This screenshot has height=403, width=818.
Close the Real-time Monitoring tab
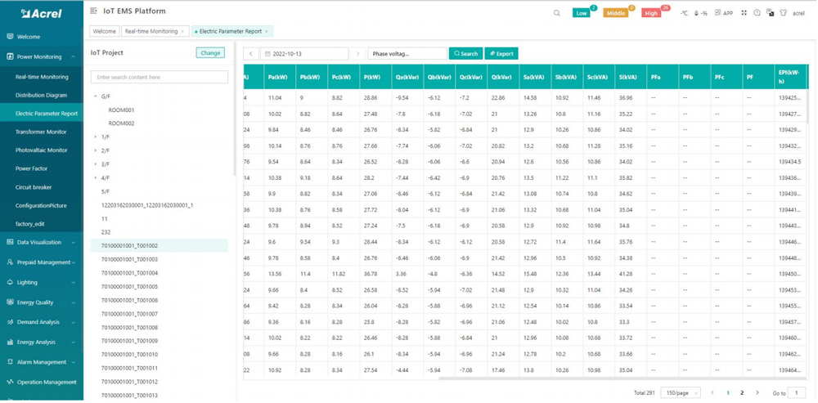[182, 32]
